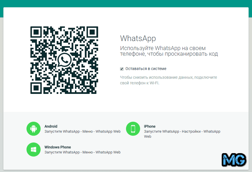252x172 pixels.
Task: Click the WhatsApp logo inside QR code
Action: tap(65, 60)
